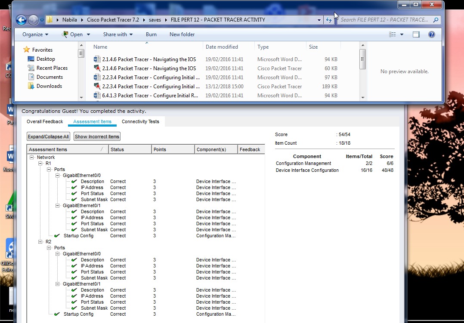
Task: Click the change view icon
Action: coord(393,34)
